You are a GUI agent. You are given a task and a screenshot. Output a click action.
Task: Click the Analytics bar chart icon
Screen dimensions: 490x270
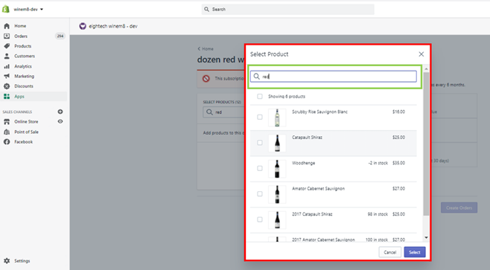pyautogui.click(x=7, y=66)
